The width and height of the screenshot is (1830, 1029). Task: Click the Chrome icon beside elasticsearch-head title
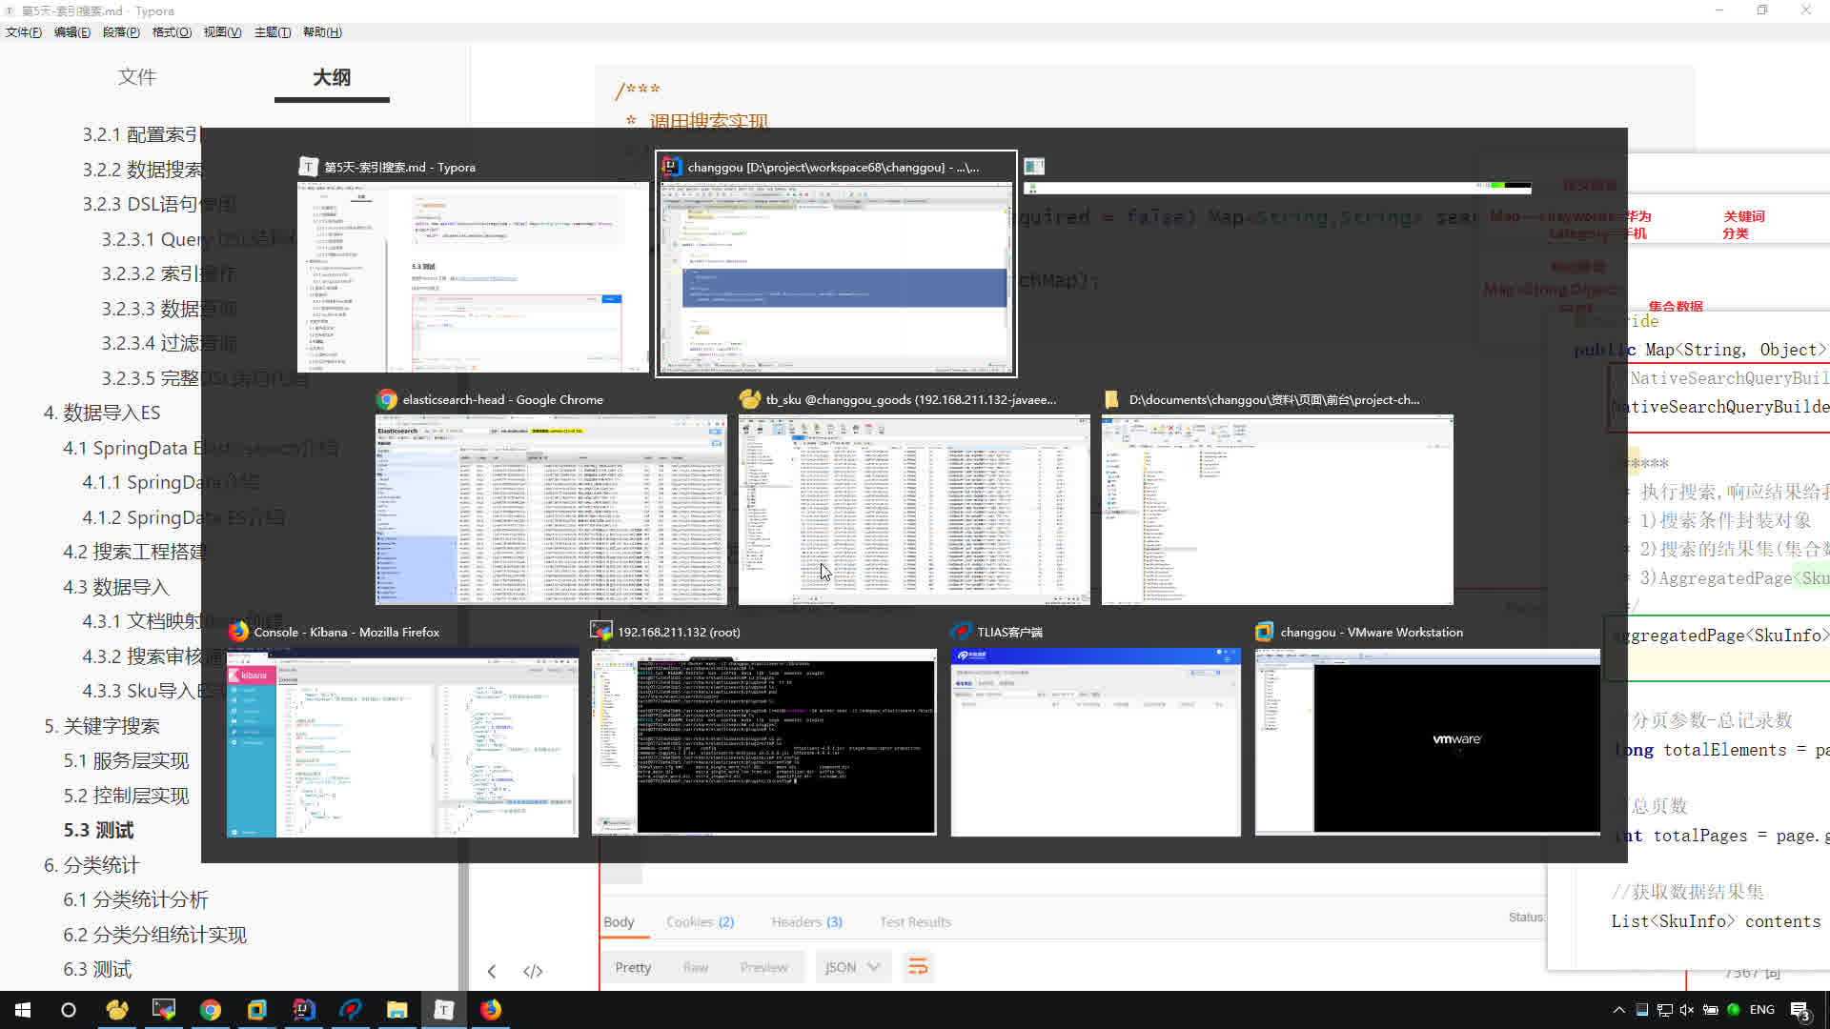(387, 399)
